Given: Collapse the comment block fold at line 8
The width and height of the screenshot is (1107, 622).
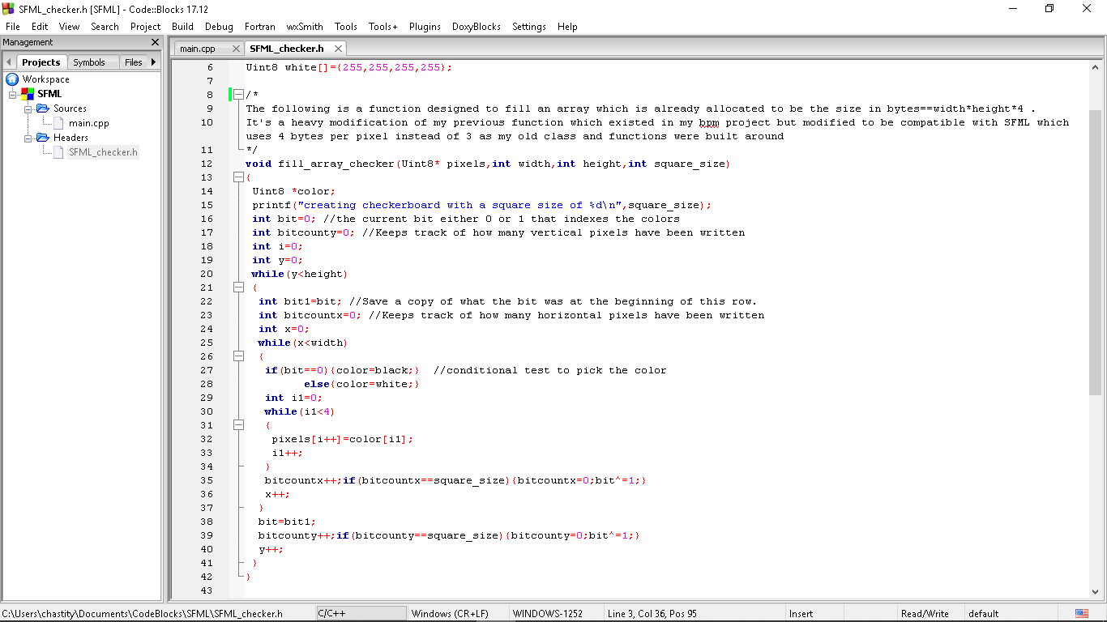Looking at the screenshot, I should pos(238,94).
